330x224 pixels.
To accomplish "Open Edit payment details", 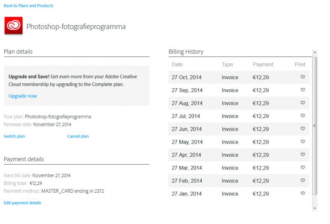I will pos(23,203).
